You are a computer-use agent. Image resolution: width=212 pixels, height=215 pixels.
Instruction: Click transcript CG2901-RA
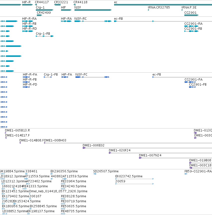pyautogui.click(x=192, y=26)
